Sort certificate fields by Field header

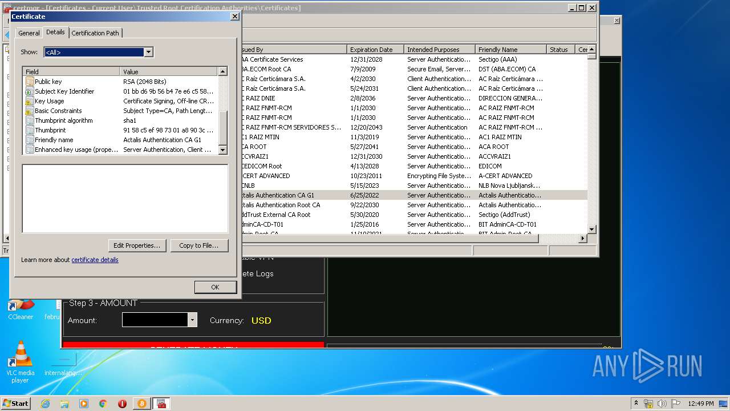[x=71, y=71]
